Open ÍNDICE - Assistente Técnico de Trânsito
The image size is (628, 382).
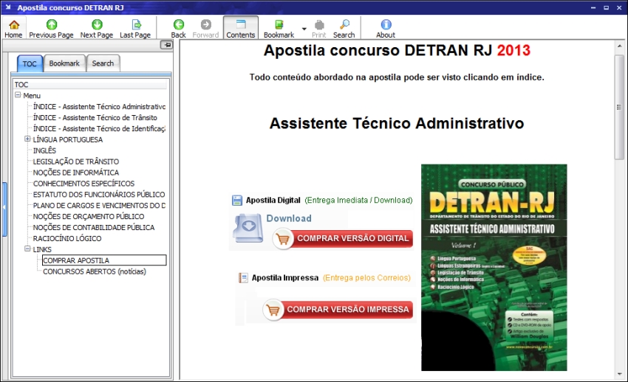(x=95, y=117)
